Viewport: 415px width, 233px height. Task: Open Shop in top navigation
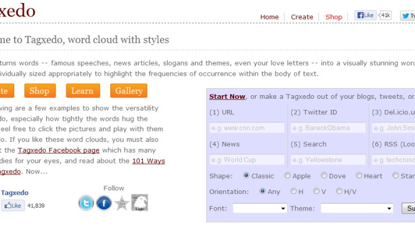(334, 17)
